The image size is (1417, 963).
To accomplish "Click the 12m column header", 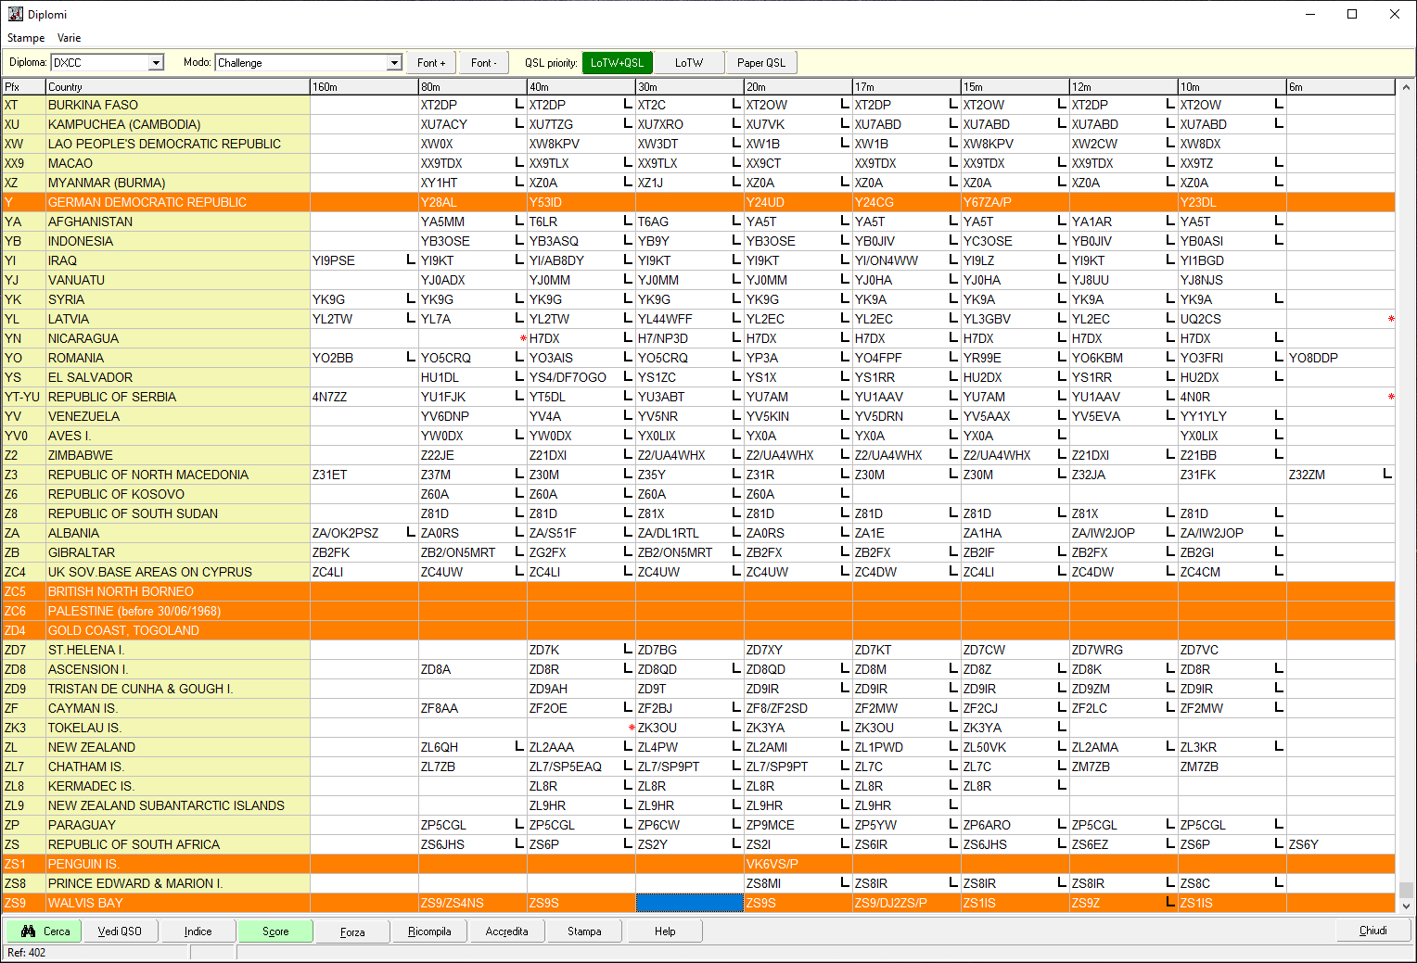I will [x=1124, y=87].
